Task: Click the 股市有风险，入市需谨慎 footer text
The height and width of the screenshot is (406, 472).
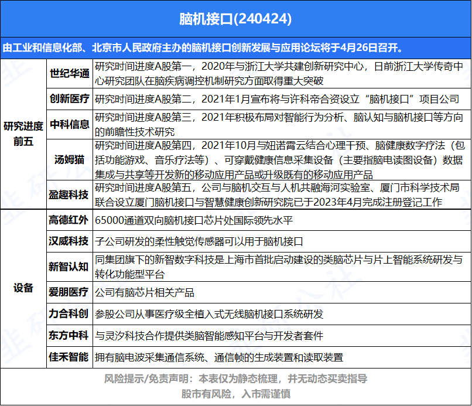Action: [x=235, y=394]
